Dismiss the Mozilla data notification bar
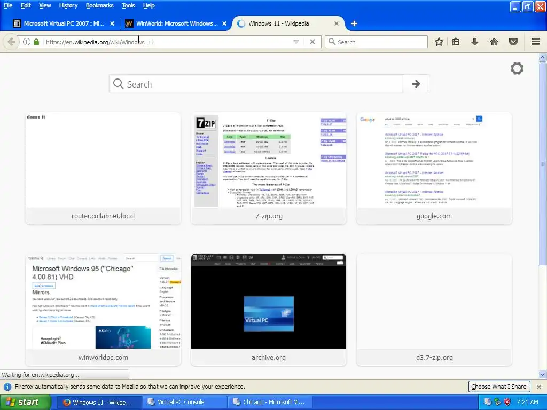Image resolution: width=547 pixels, height=410 pixels. point(539,387)
